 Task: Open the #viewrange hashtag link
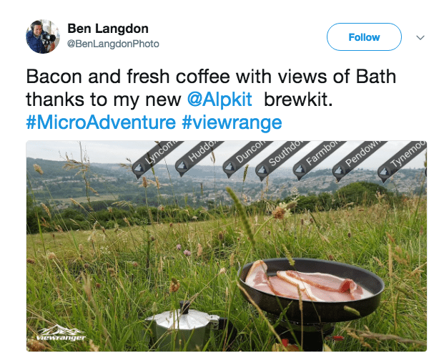(232, 121)
